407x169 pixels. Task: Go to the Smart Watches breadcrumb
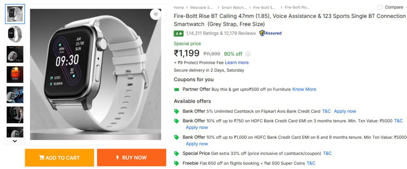[x=234, y=7]
